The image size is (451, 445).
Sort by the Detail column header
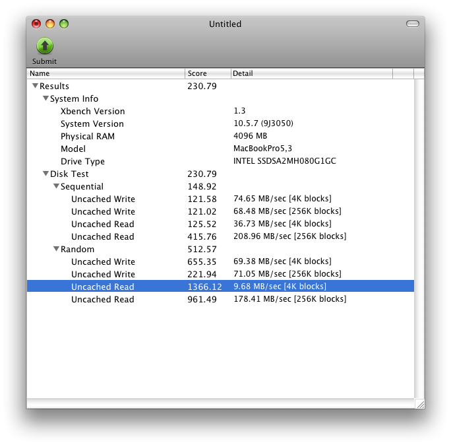(311, 73)
